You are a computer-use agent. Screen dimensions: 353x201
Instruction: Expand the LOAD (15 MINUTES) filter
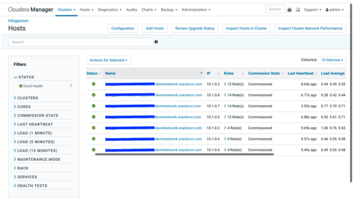[x=36, y=151]
